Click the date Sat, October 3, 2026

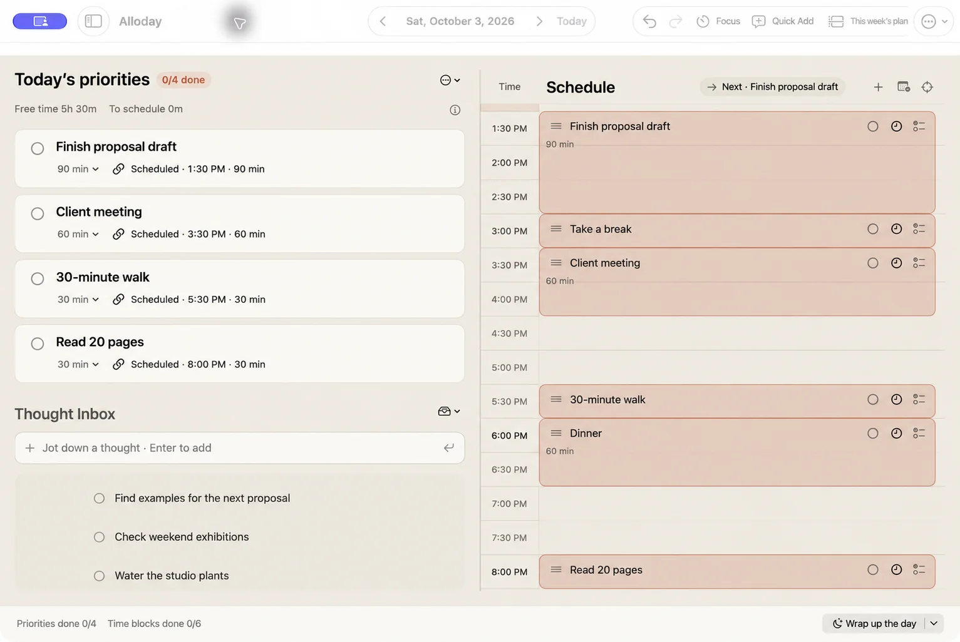click(460, 21)
